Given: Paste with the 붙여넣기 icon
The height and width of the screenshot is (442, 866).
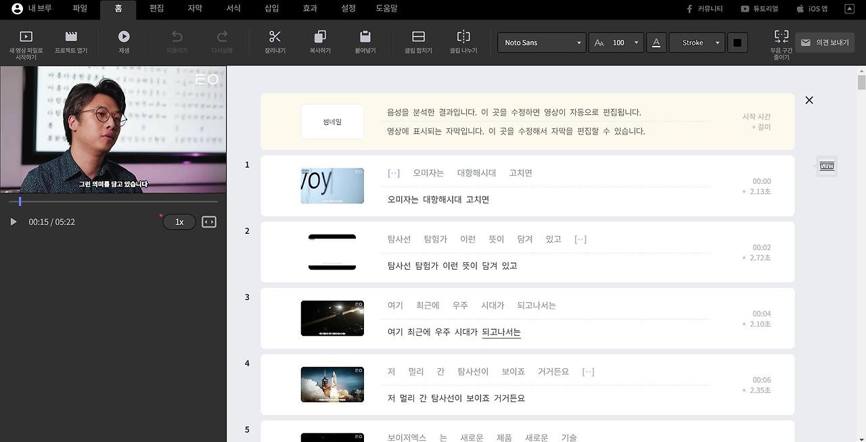Looking at the screenshot, I should point(365,36).
